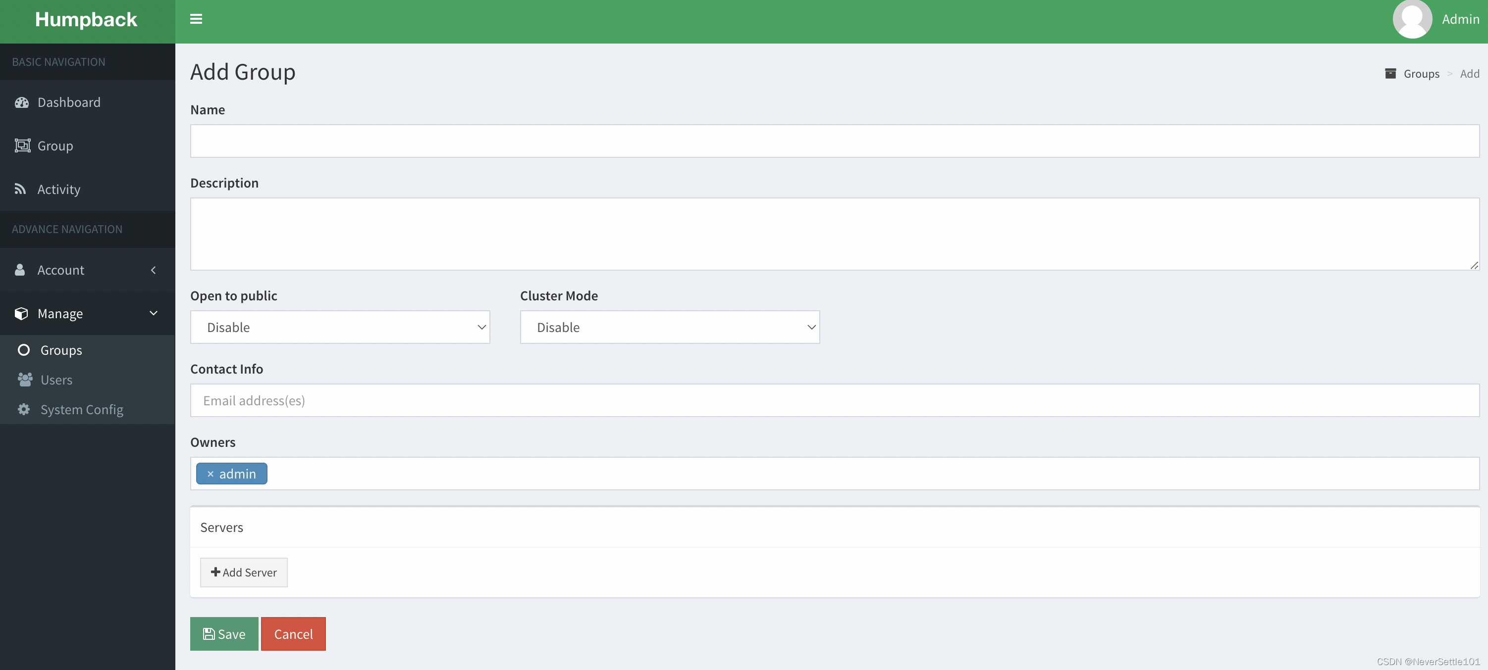The image size is (1488, 670).
Task: Click the Save button
Action: pos(224,633)
